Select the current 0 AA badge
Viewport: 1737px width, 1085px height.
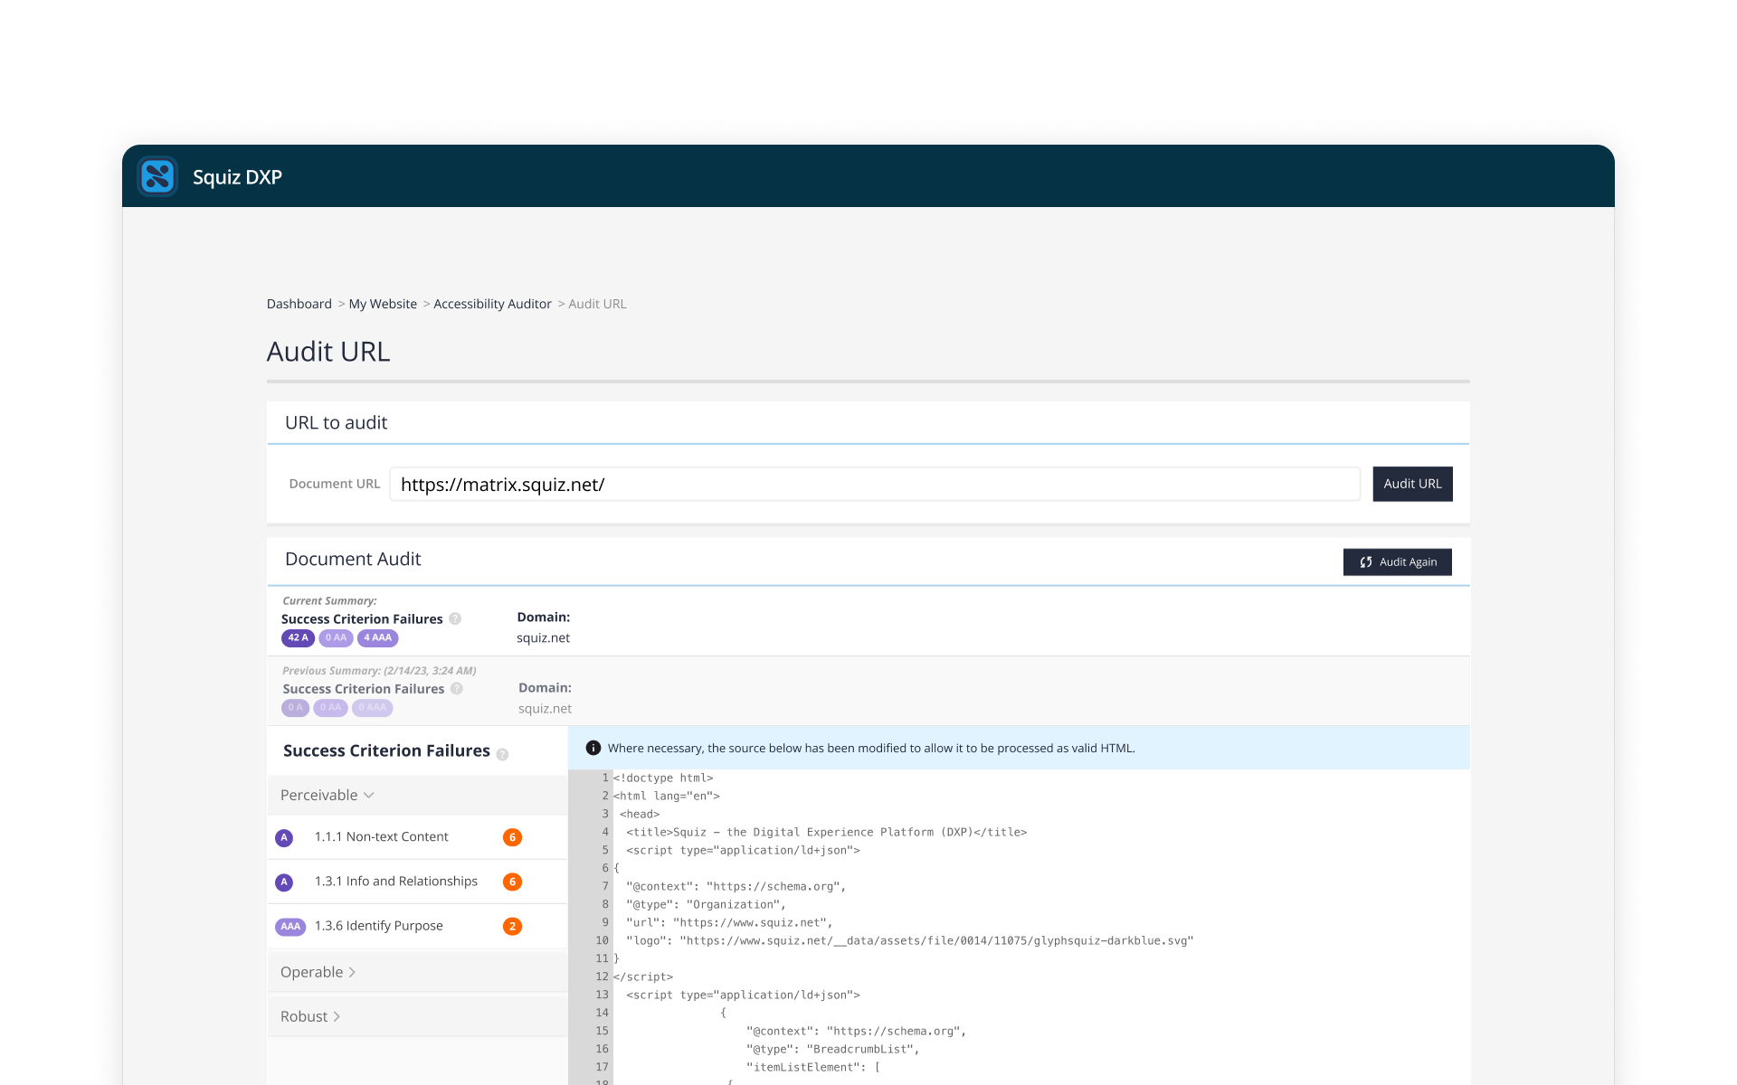coord(336,638)
